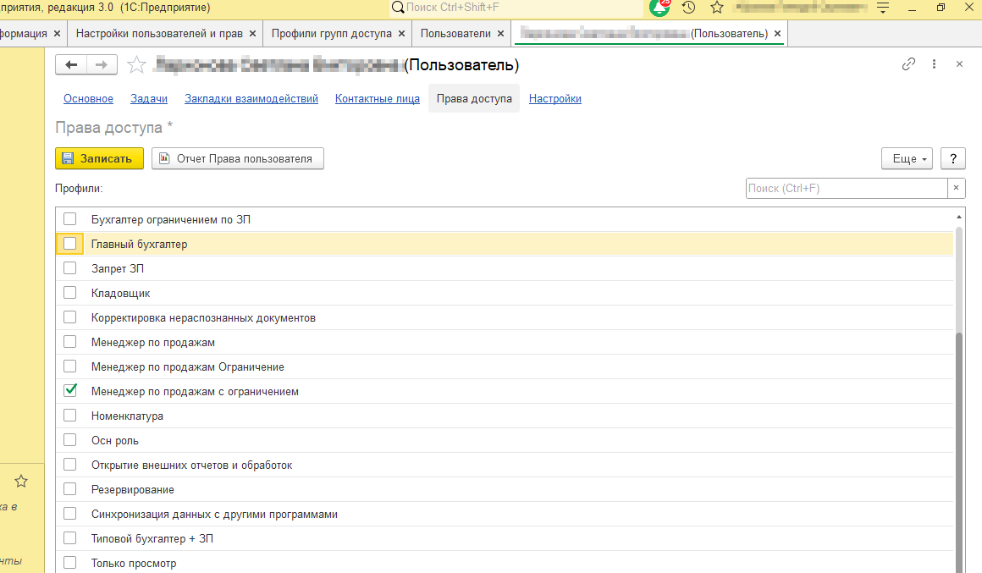The image size is (982, 573).
Task: Close the Настройки пользователей и прав tab
Action: pyautogui.click(x=252, y=34)
